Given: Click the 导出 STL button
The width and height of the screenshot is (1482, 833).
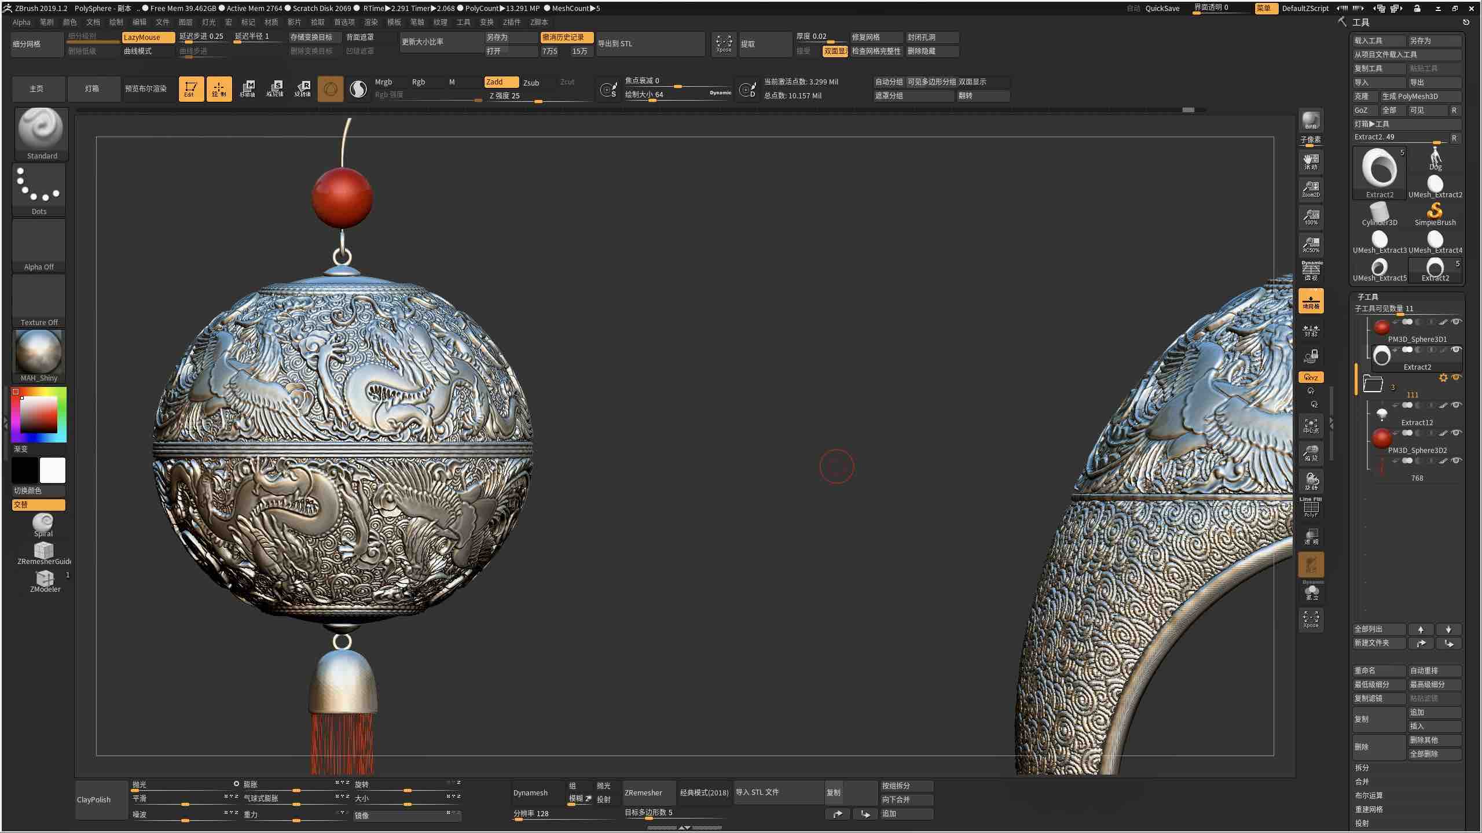Looking at the screenshot, I should tap(616, 43).
